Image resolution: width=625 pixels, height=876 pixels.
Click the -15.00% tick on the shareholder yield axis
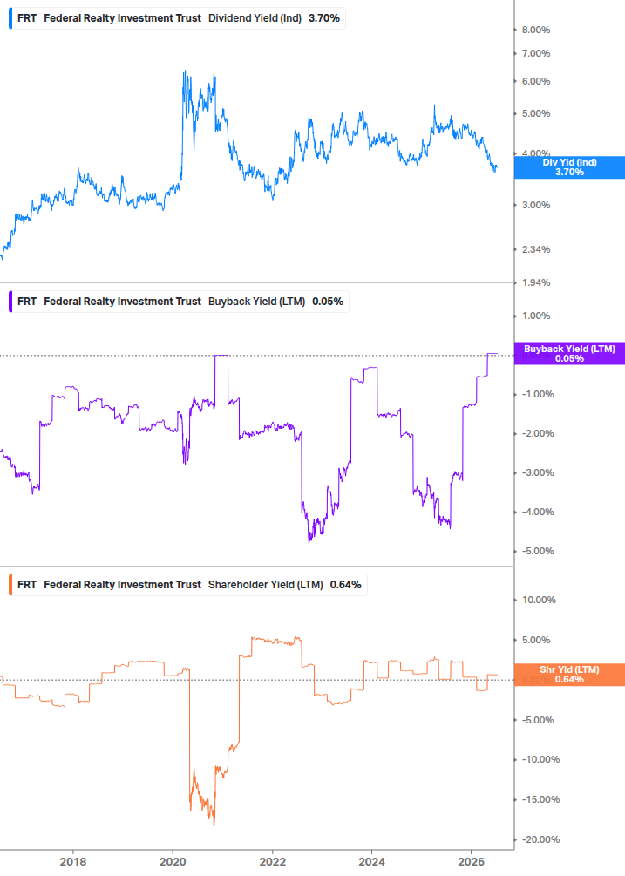click(540, 799)
